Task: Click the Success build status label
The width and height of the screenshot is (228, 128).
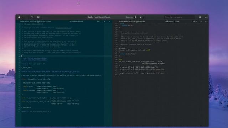Action: coord(129,17)
